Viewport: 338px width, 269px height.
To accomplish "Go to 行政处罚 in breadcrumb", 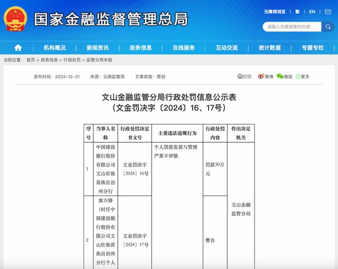I will (72, 60).
